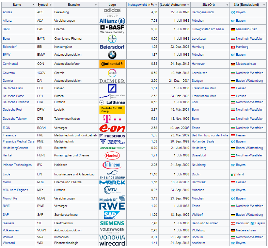The image size is (268, 248).
Task: Click the BMW roundel logo
Action: coord(112,55)
